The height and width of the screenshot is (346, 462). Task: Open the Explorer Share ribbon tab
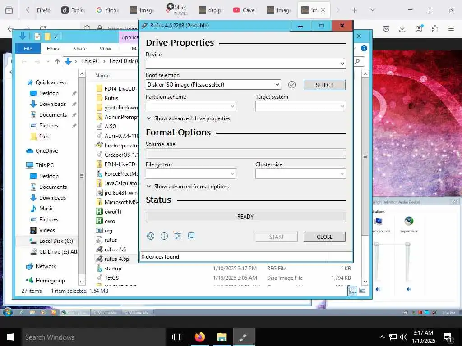(x=80, y=49)
